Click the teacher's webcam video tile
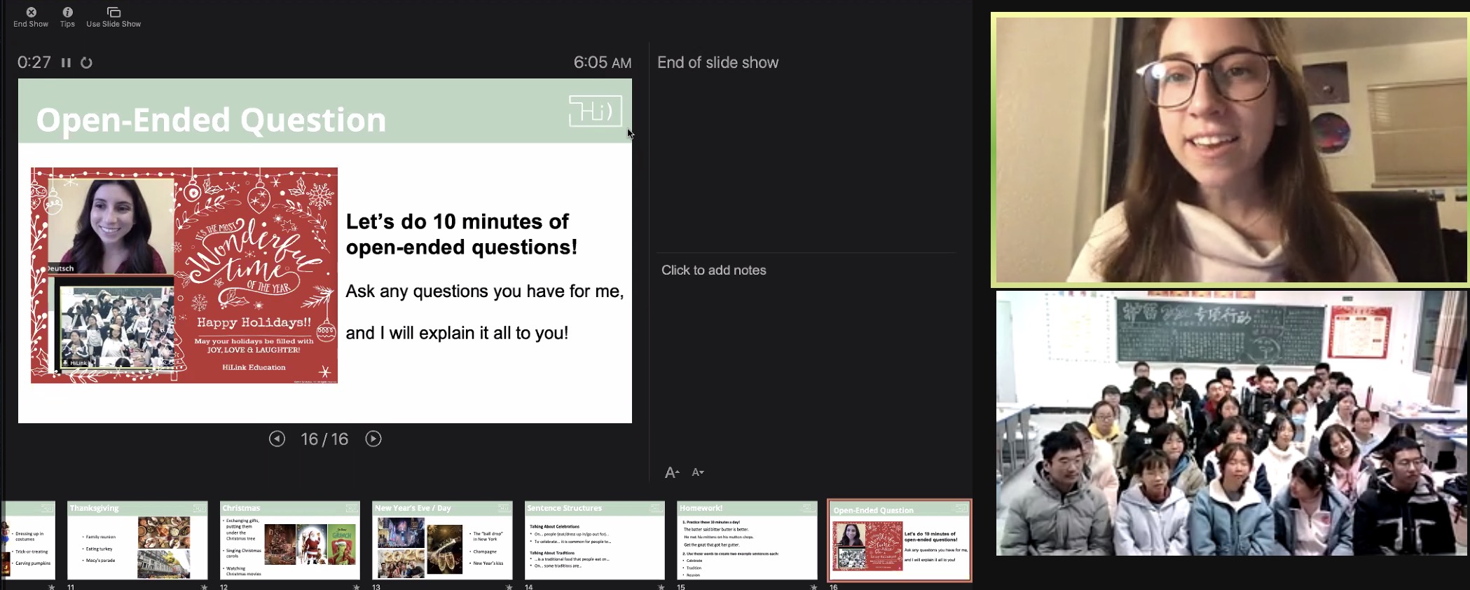The image size is (1470, 590). point(1231,150)
